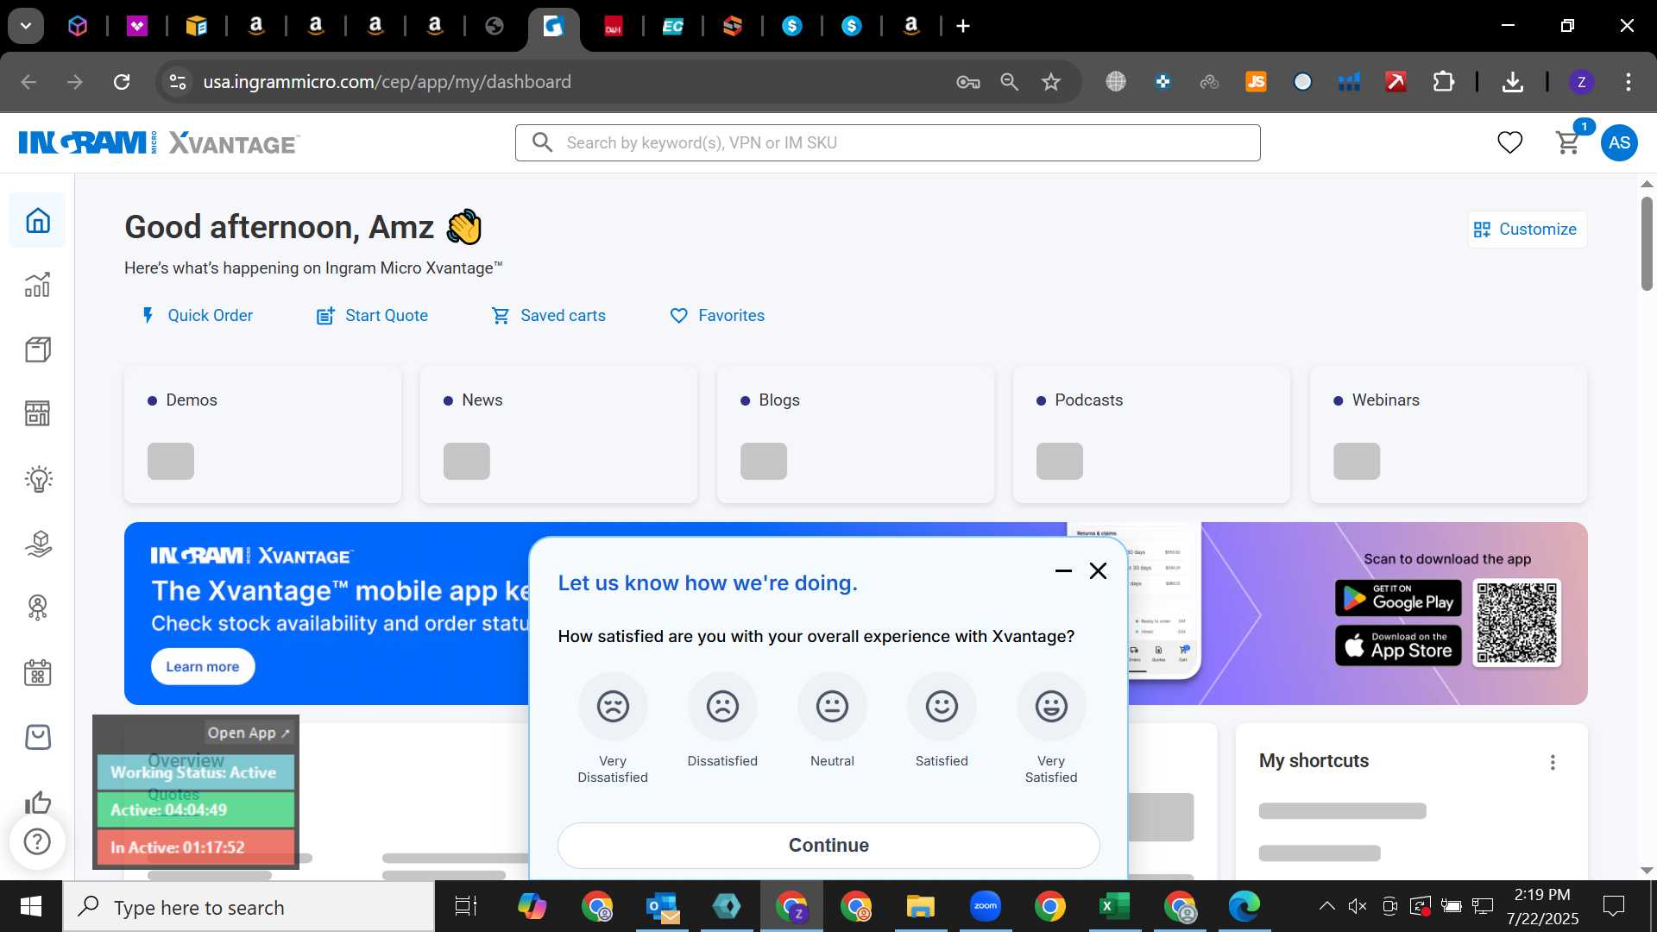Open the browser tab search dropdown arrow
The width and height of the screenshot is (1657, 932).
point(26,26)
